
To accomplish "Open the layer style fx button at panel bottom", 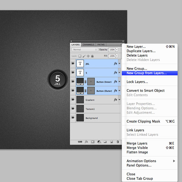I will point(86,142).
